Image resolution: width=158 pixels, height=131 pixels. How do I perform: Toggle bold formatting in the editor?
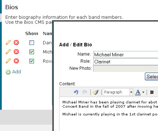[x=152, y=92]
